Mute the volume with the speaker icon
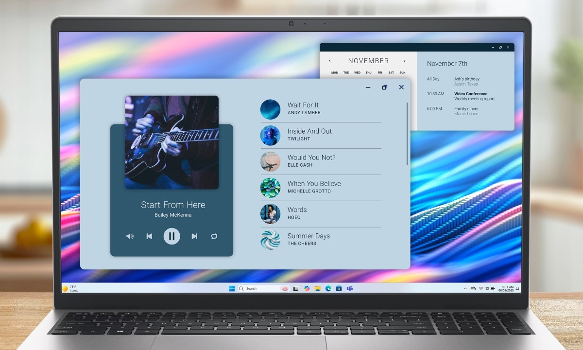Screen dimensions: 583x350 (130, 236)
